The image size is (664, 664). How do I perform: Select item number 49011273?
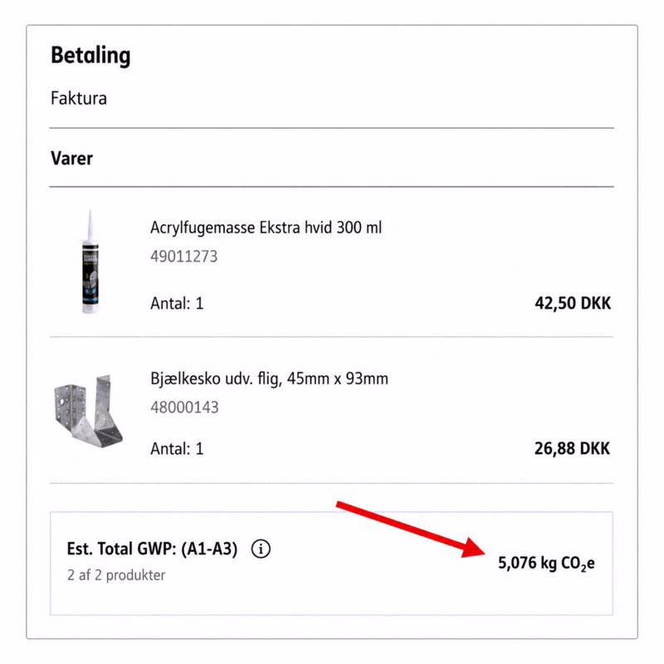coord(183,256)
